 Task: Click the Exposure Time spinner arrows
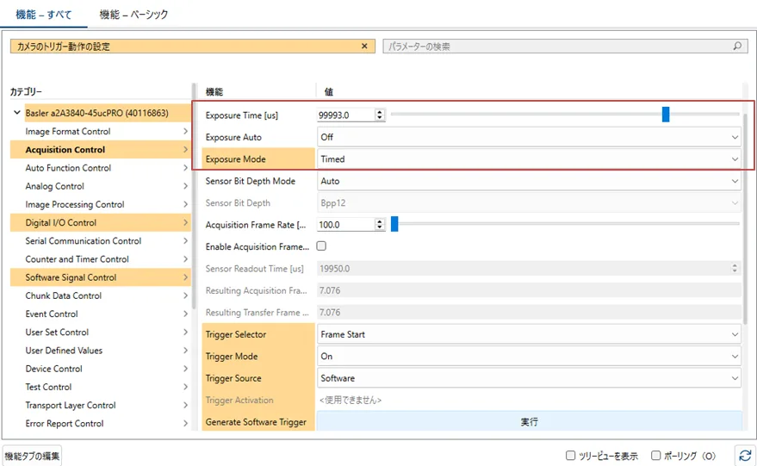pyautogui.click(x=380, y=115)
